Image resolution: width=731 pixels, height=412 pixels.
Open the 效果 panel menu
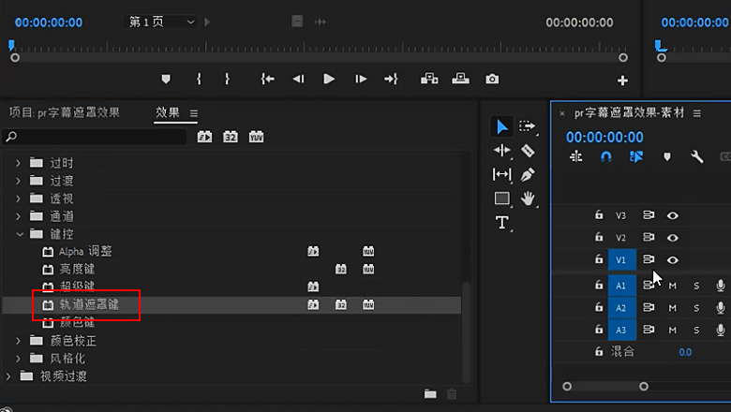pyautogui.click(x=194, y=113)
